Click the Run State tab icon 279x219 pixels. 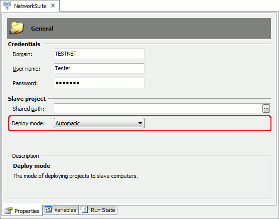[x=85, y=210]
